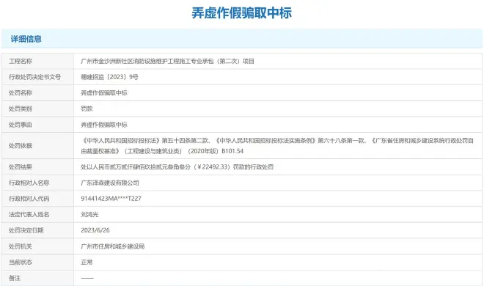Select the 罚款 value cell
Screen dimensions: 484x286
coord(87,109)
